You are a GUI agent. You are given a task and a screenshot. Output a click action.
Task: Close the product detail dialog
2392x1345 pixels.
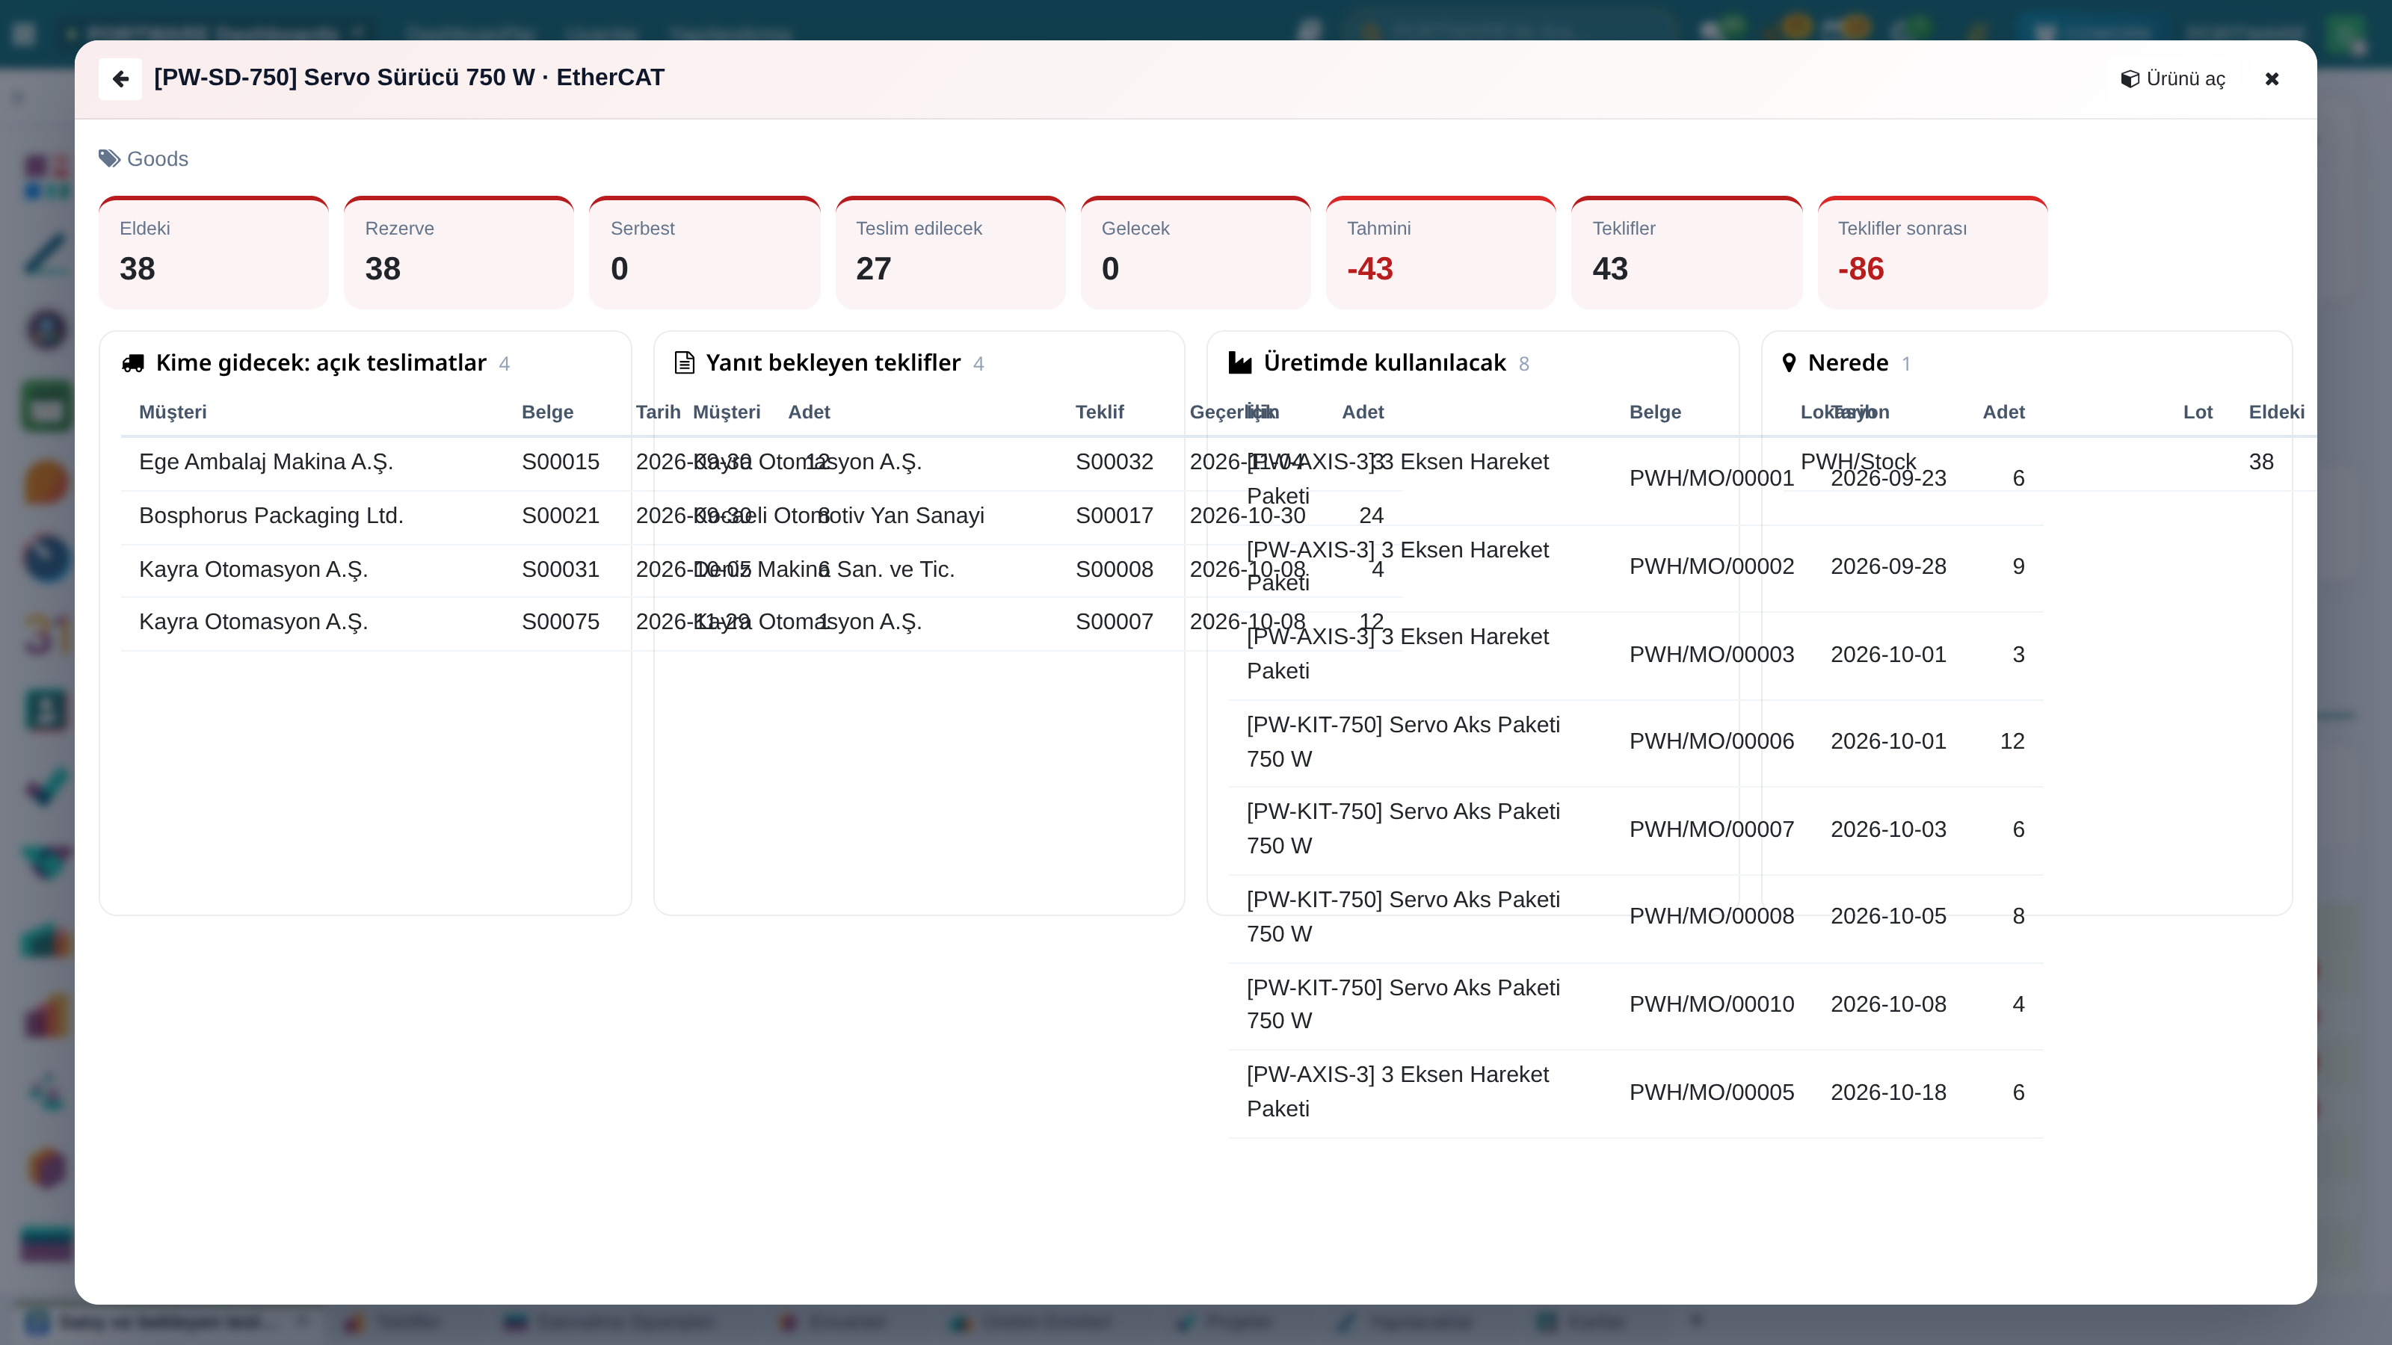point(2272,79)
